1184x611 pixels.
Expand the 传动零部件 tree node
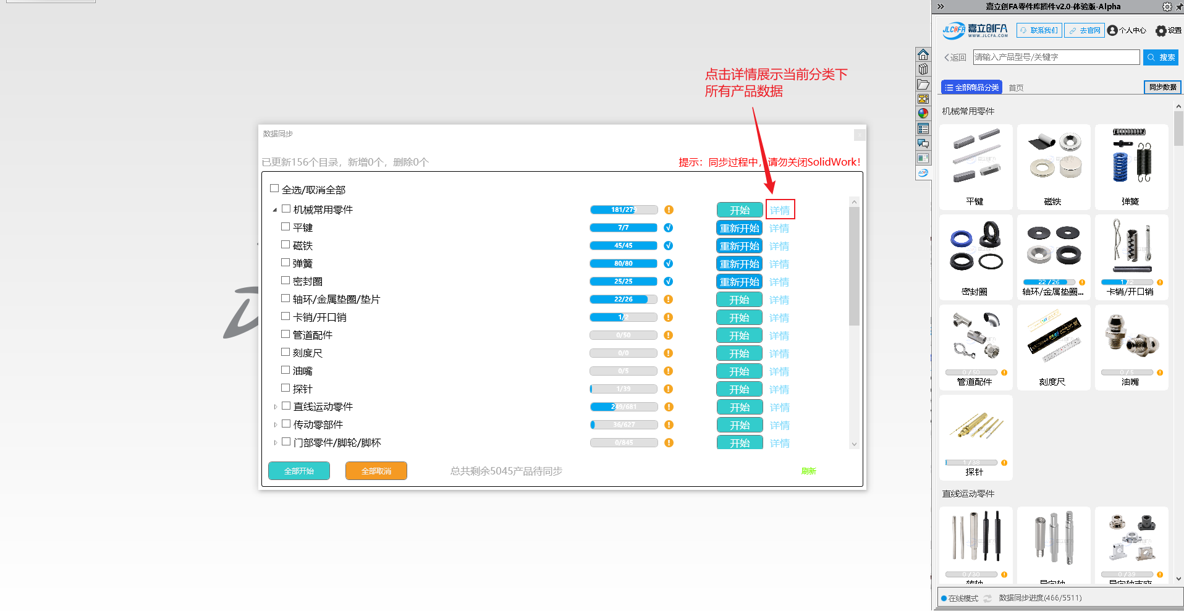275,425
